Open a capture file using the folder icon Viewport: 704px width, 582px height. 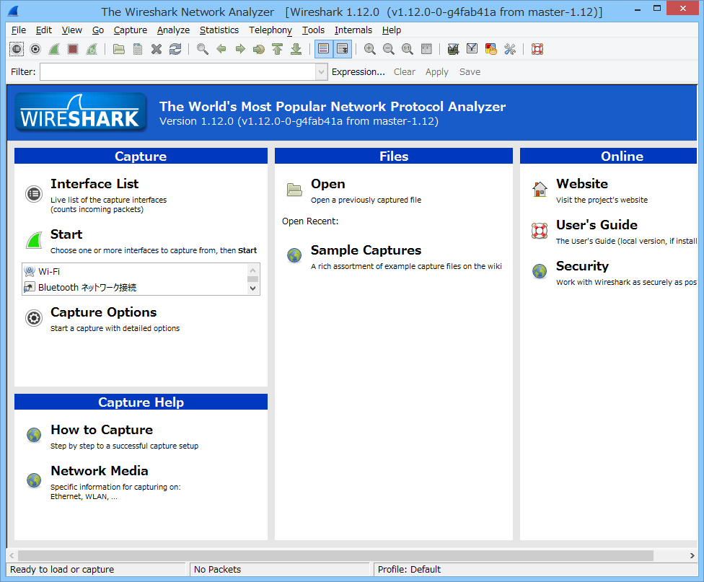click(118, 49)
